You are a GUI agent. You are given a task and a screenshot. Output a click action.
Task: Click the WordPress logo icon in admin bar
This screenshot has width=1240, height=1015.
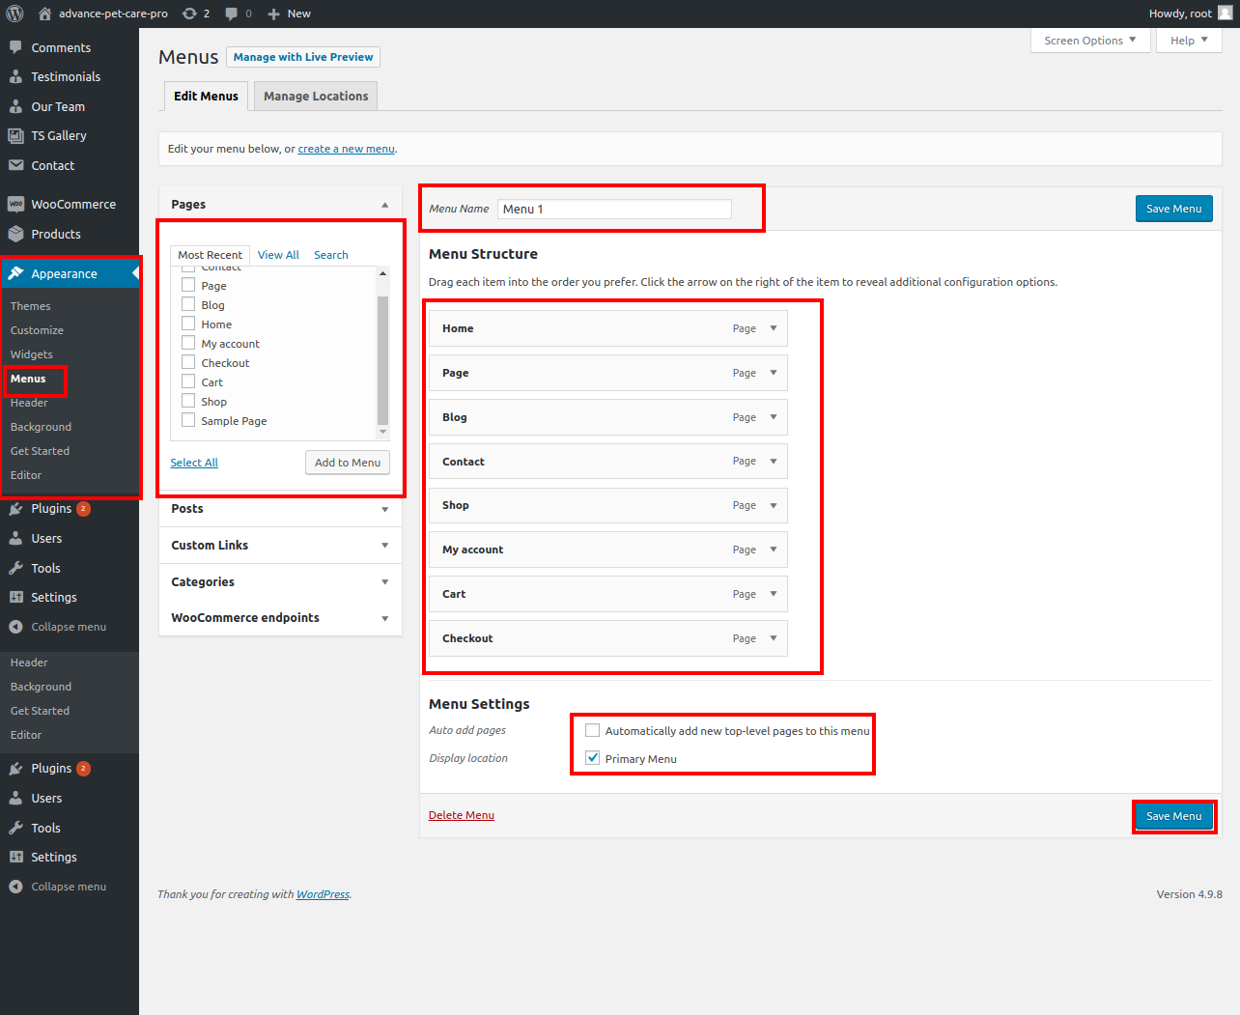[14, 14]
